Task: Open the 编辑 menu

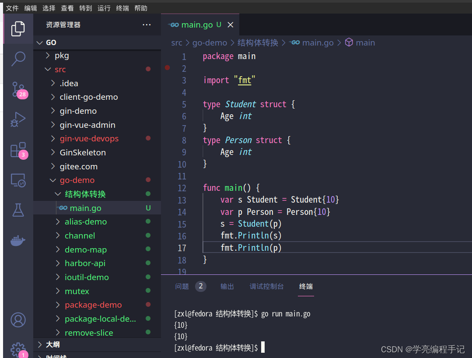Action: click(x=31, y=8)
